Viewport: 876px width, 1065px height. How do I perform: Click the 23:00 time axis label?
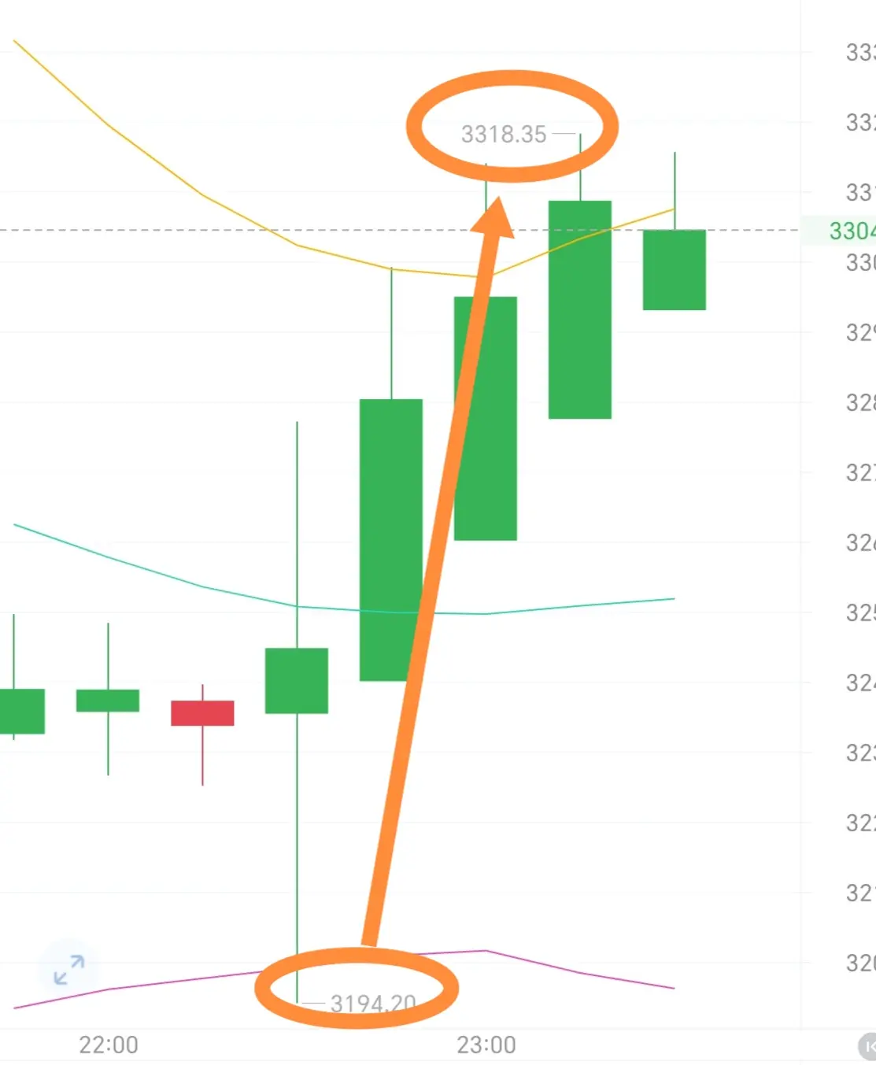[486, 1045]
